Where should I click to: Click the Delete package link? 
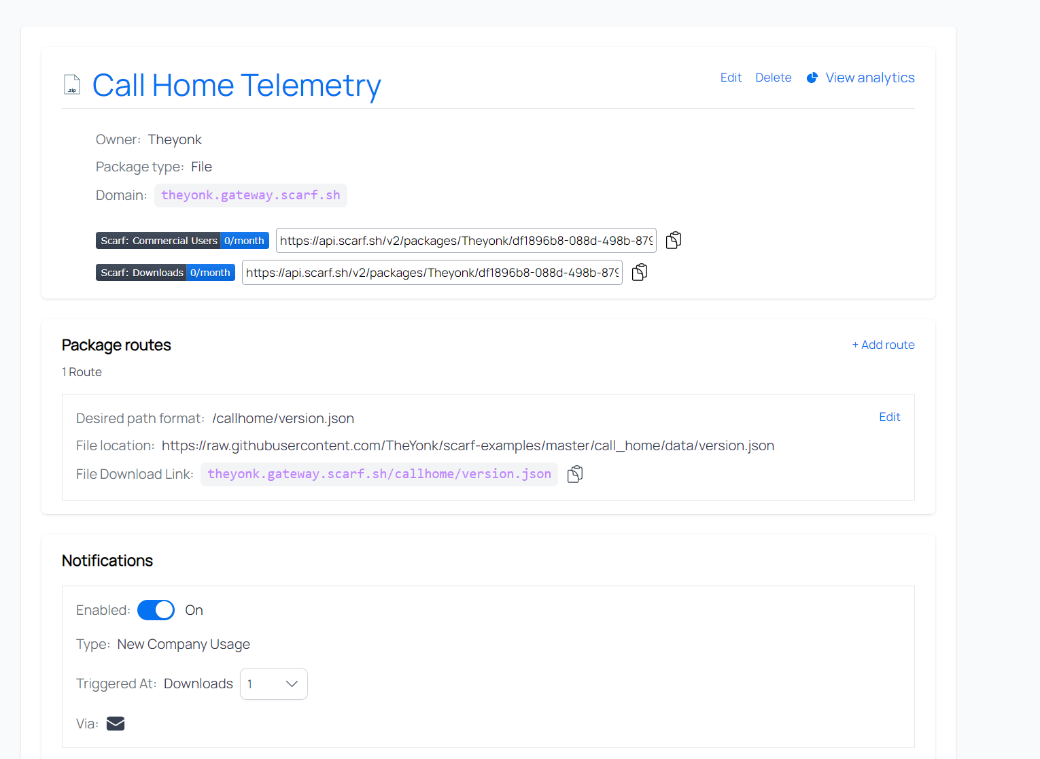click(x=773, y=78)
